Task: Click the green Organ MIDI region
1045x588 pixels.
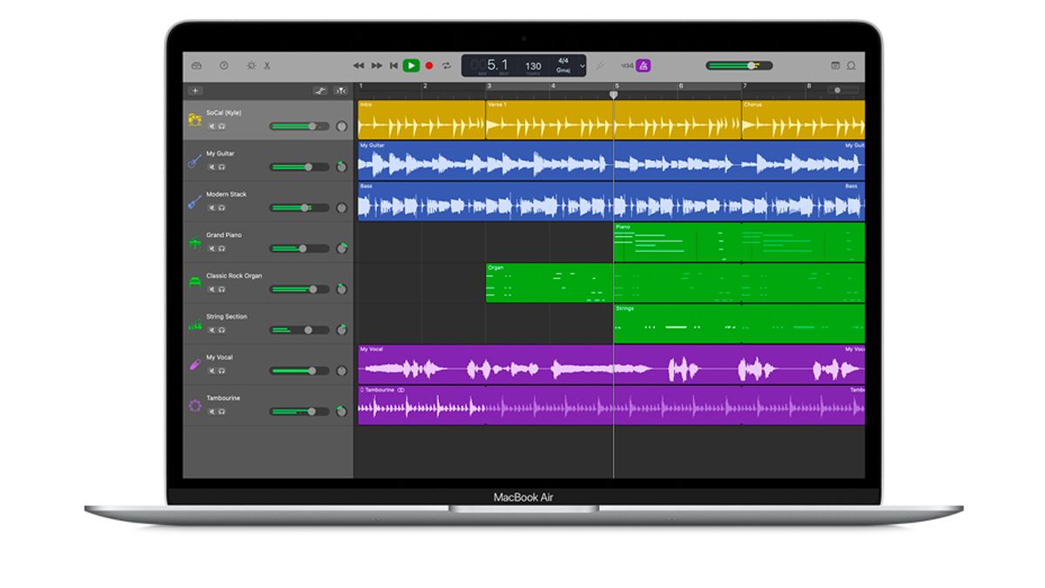Action: point(549,279)
